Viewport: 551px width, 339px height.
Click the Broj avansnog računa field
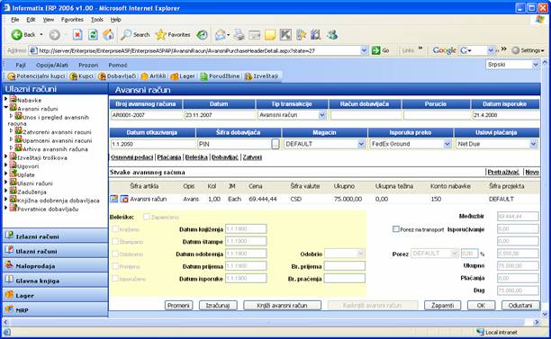[146, 115]
